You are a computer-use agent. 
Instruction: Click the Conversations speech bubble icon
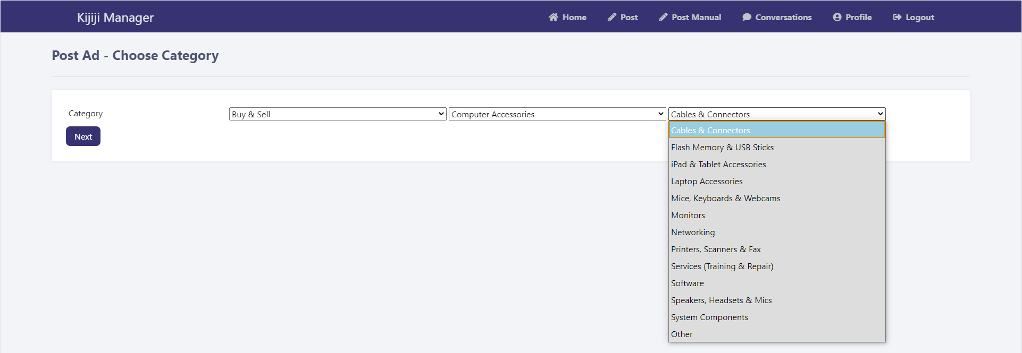(x=747, y=17)
